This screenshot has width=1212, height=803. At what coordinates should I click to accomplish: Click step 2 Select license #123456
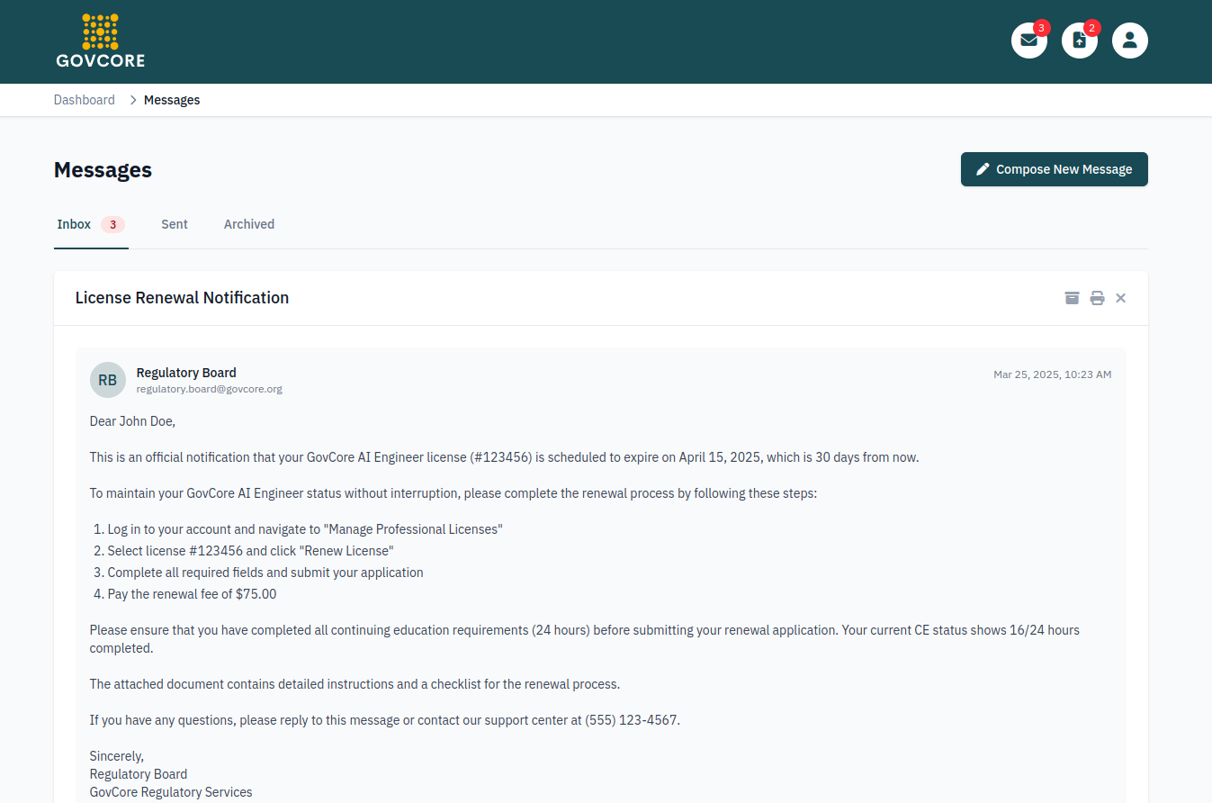(251, 551)
